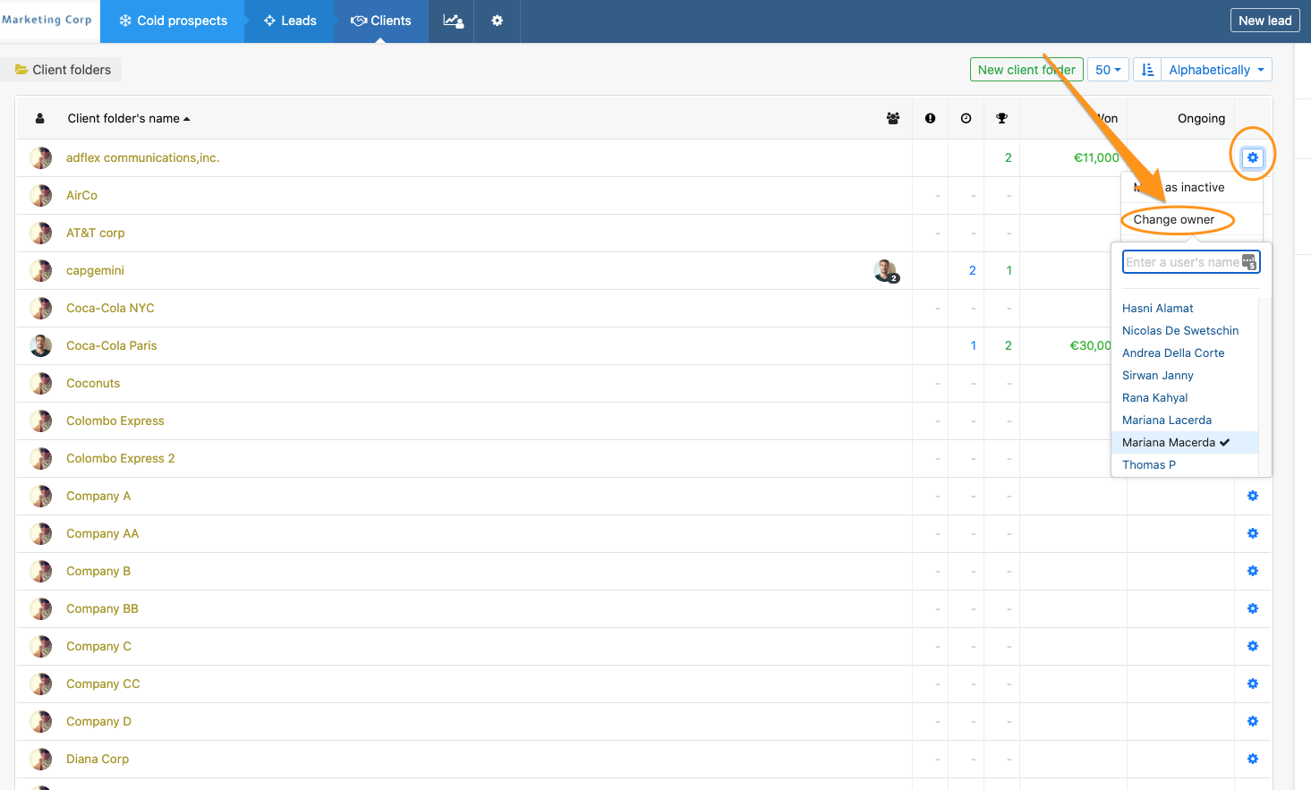Screen dimensions: 1311x790
Task: Click the user name search field in the popup
Action: (1186, 261)
